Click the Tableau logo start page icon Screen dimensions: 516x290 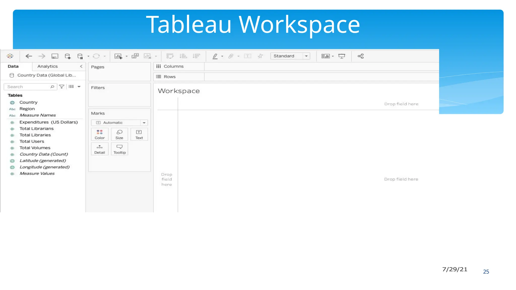10,56
